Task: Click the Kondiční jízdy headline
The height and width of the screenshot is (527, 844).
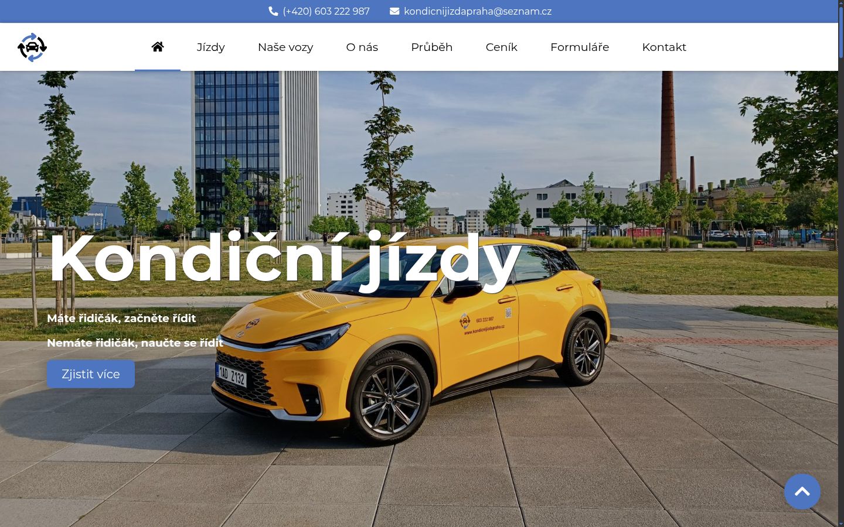Action: [x=285, y=260]
